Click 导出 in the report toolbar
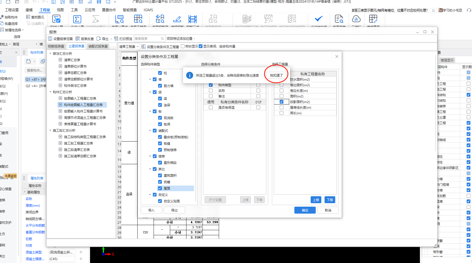Screen dimensions: 472x263 pyautogui.click(x=103, y=39)
